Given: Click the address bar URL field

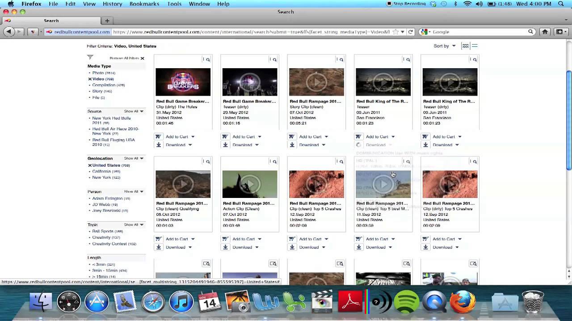Looking at the screenshot, I should [251, 32].
